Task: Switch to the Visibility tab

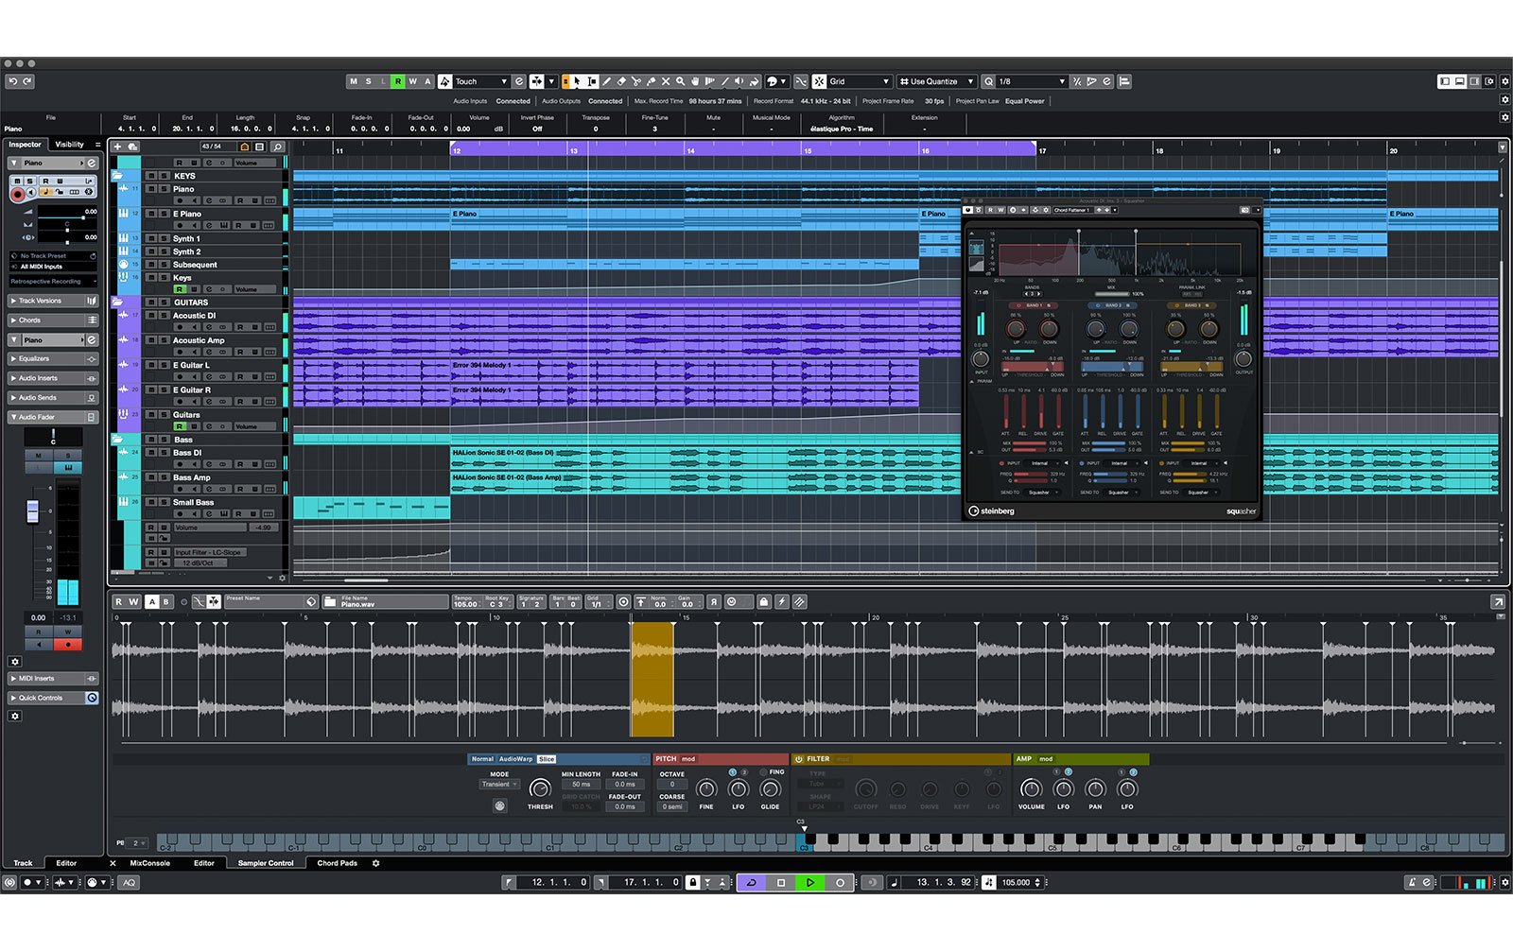Action: coord(69,145)
